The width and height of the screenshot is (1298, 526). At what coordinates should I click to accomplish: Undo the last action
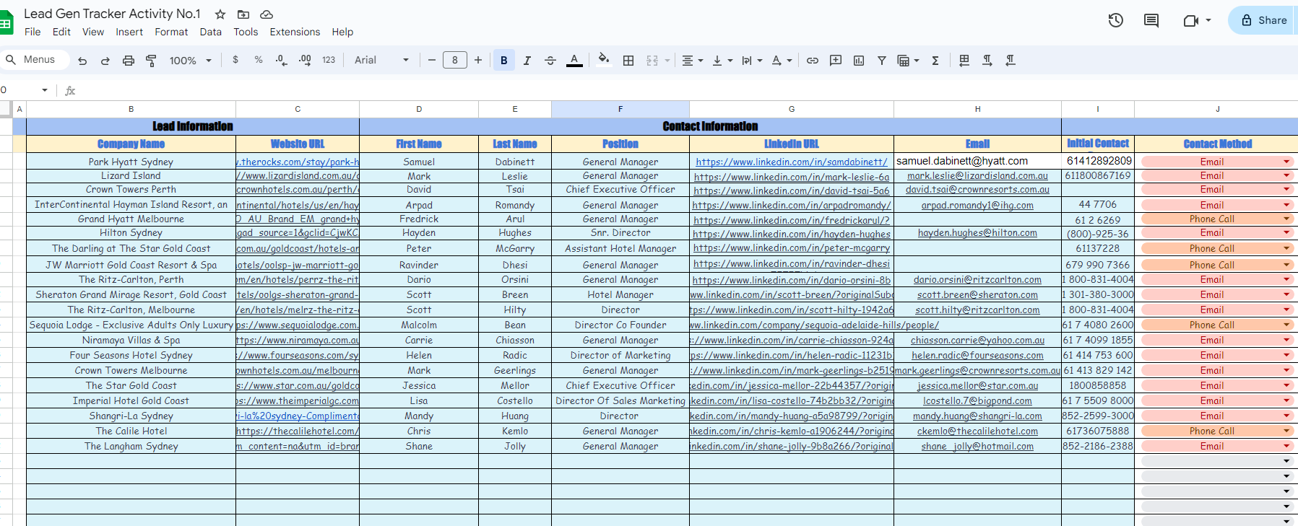click(82, 61)
